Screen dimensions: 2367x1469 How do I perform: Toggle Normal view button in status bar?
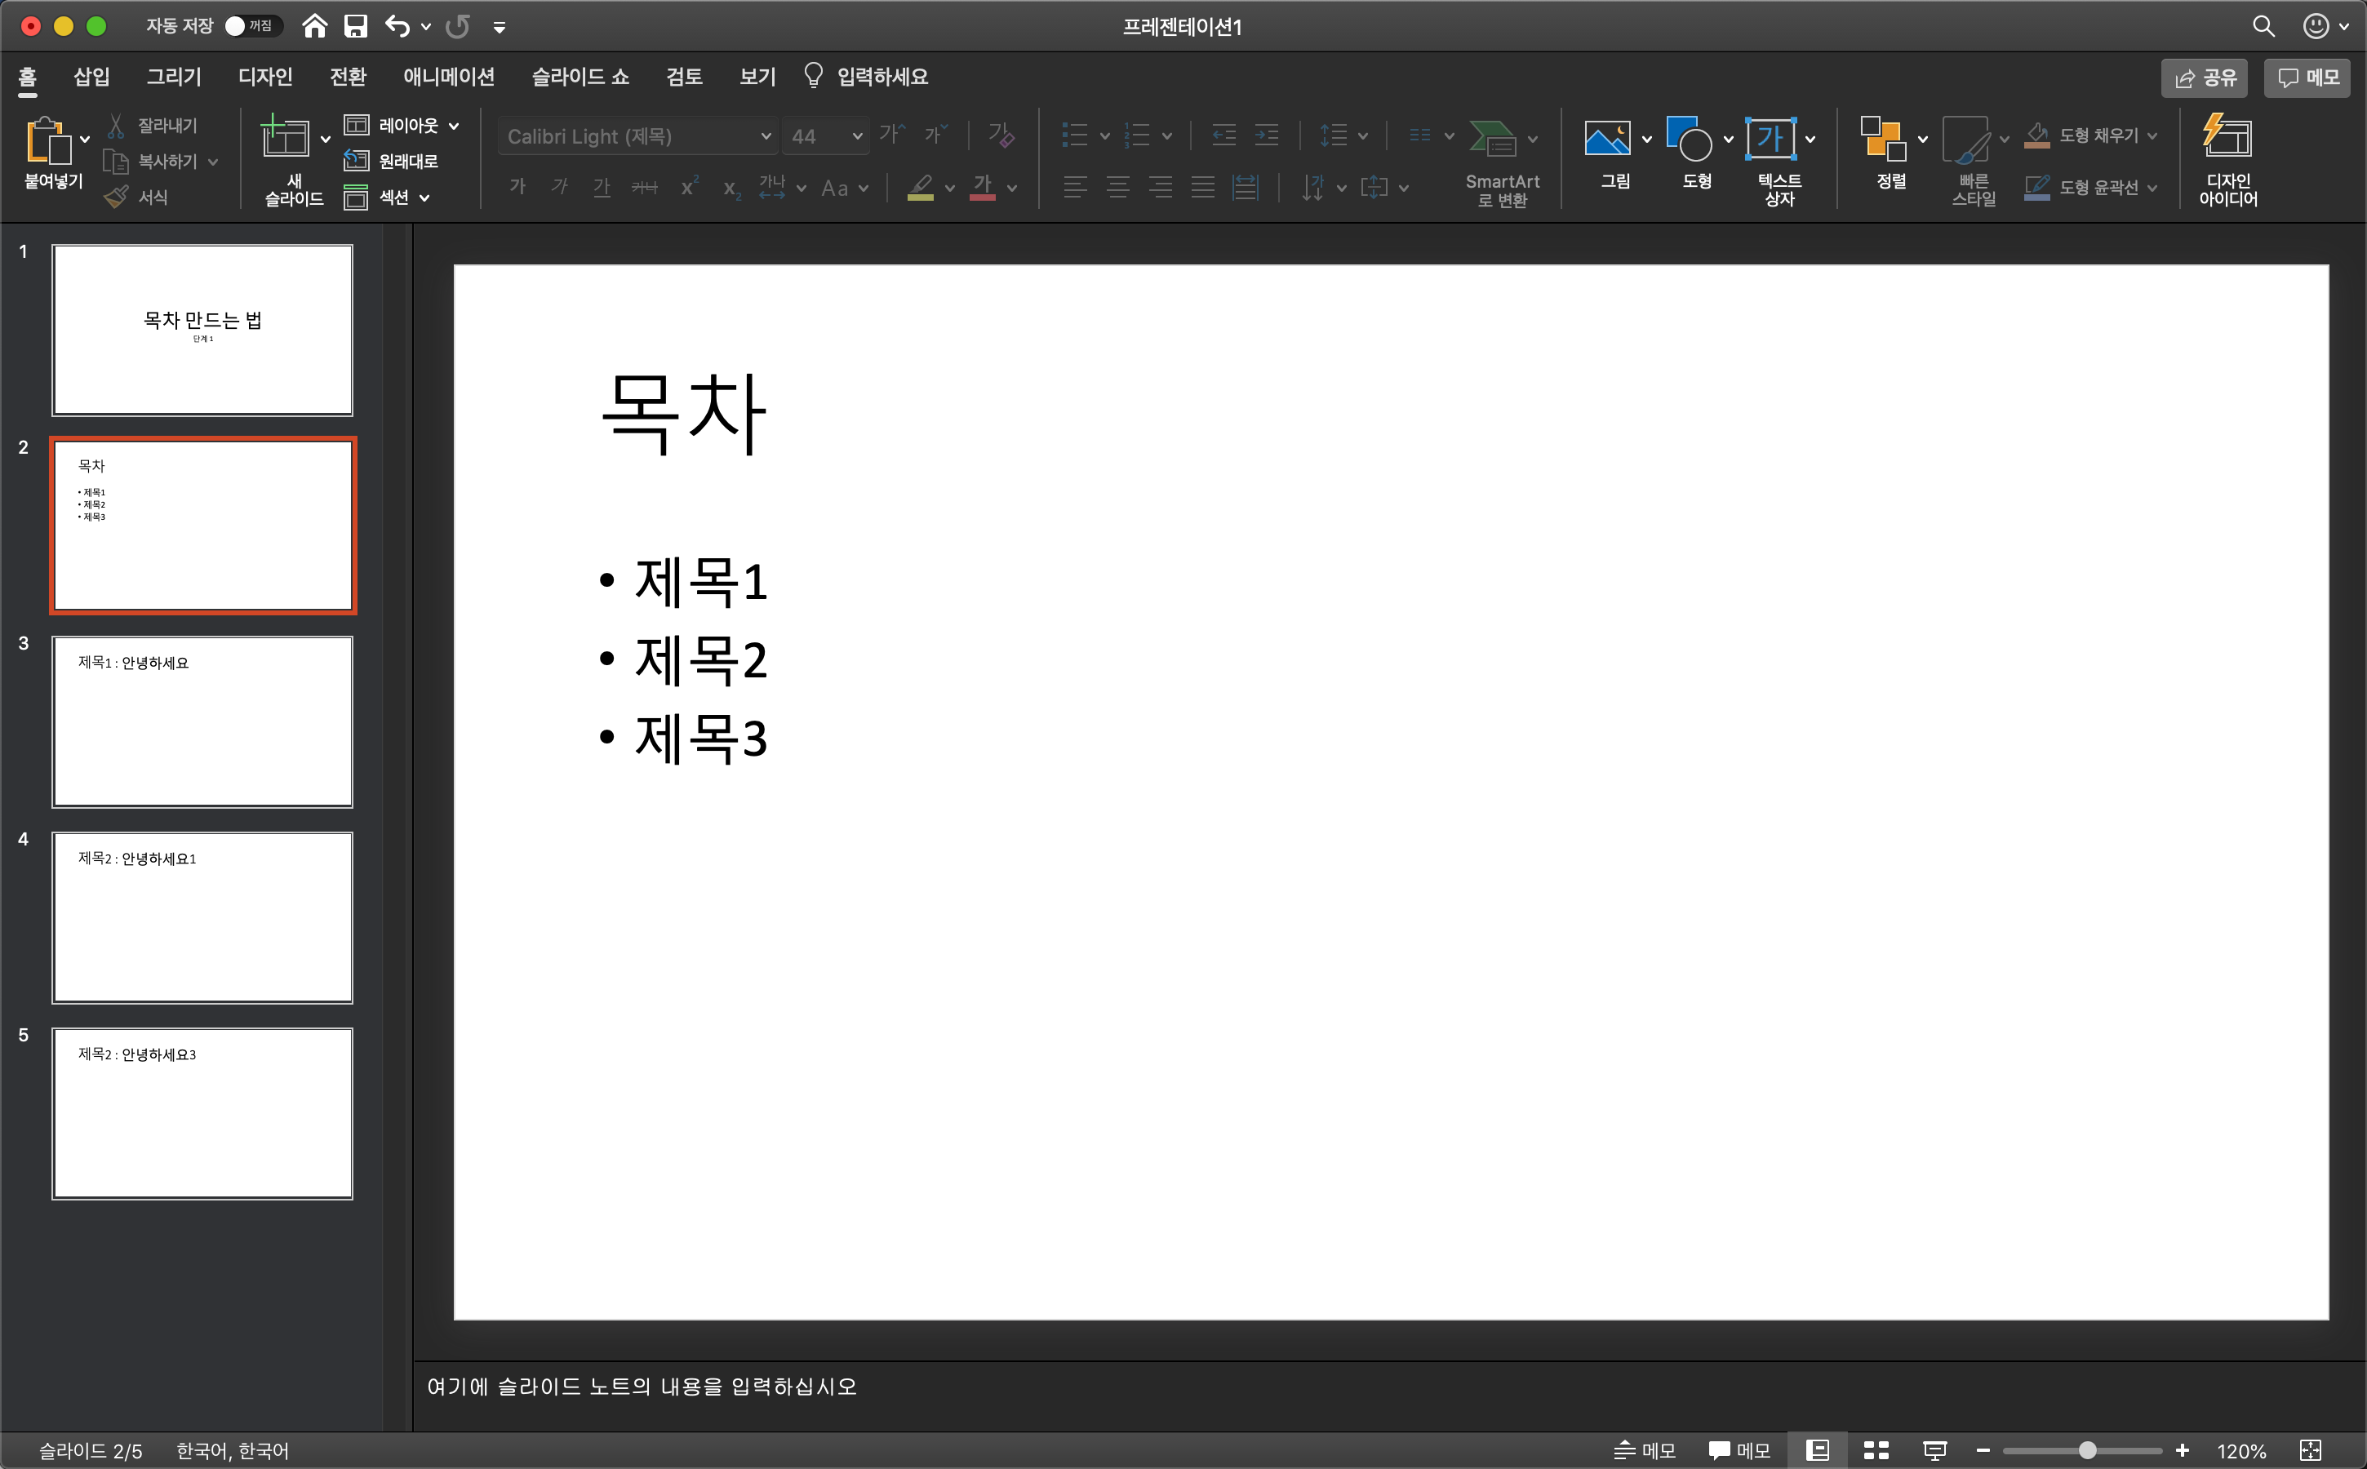[x=1817, y=1449]
